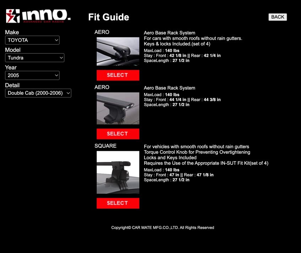The width and height of the screenshot is (301, 253).
Task: Open the Model dropdown showing Tundra
Action: 34,58
